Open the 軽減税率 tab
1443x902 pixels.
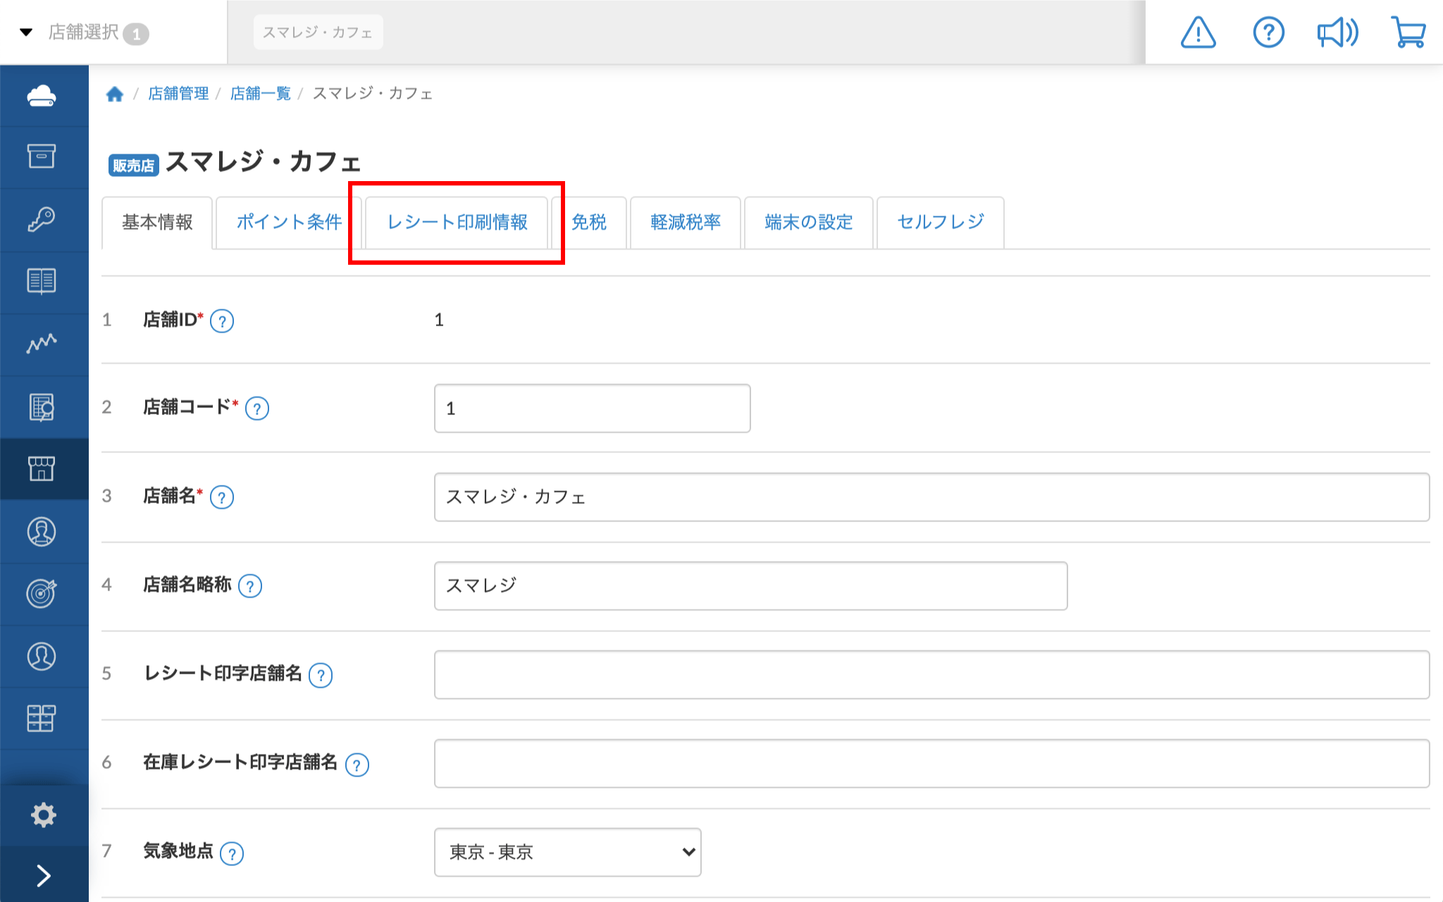tap(685, 223)
